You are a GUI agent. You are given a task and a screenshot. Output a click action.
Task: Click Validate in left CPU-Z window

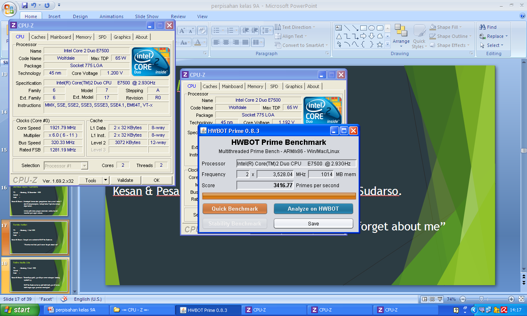[125, 180]
